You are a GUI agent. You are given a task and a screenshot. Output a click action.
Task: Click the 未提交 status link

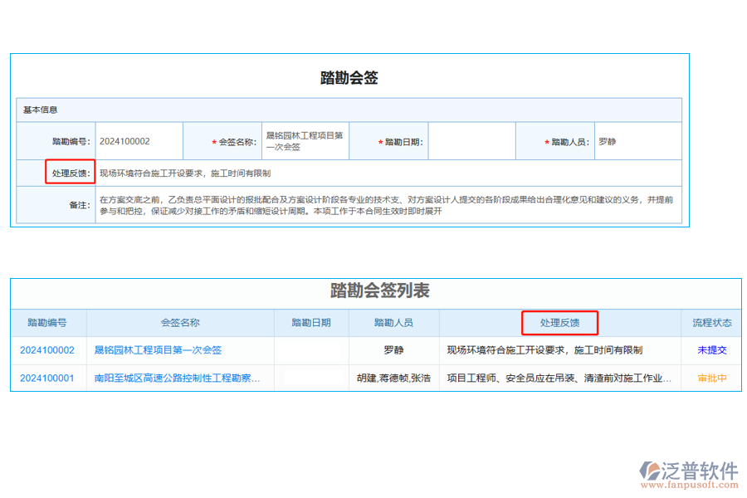click(x=710, y=349)
